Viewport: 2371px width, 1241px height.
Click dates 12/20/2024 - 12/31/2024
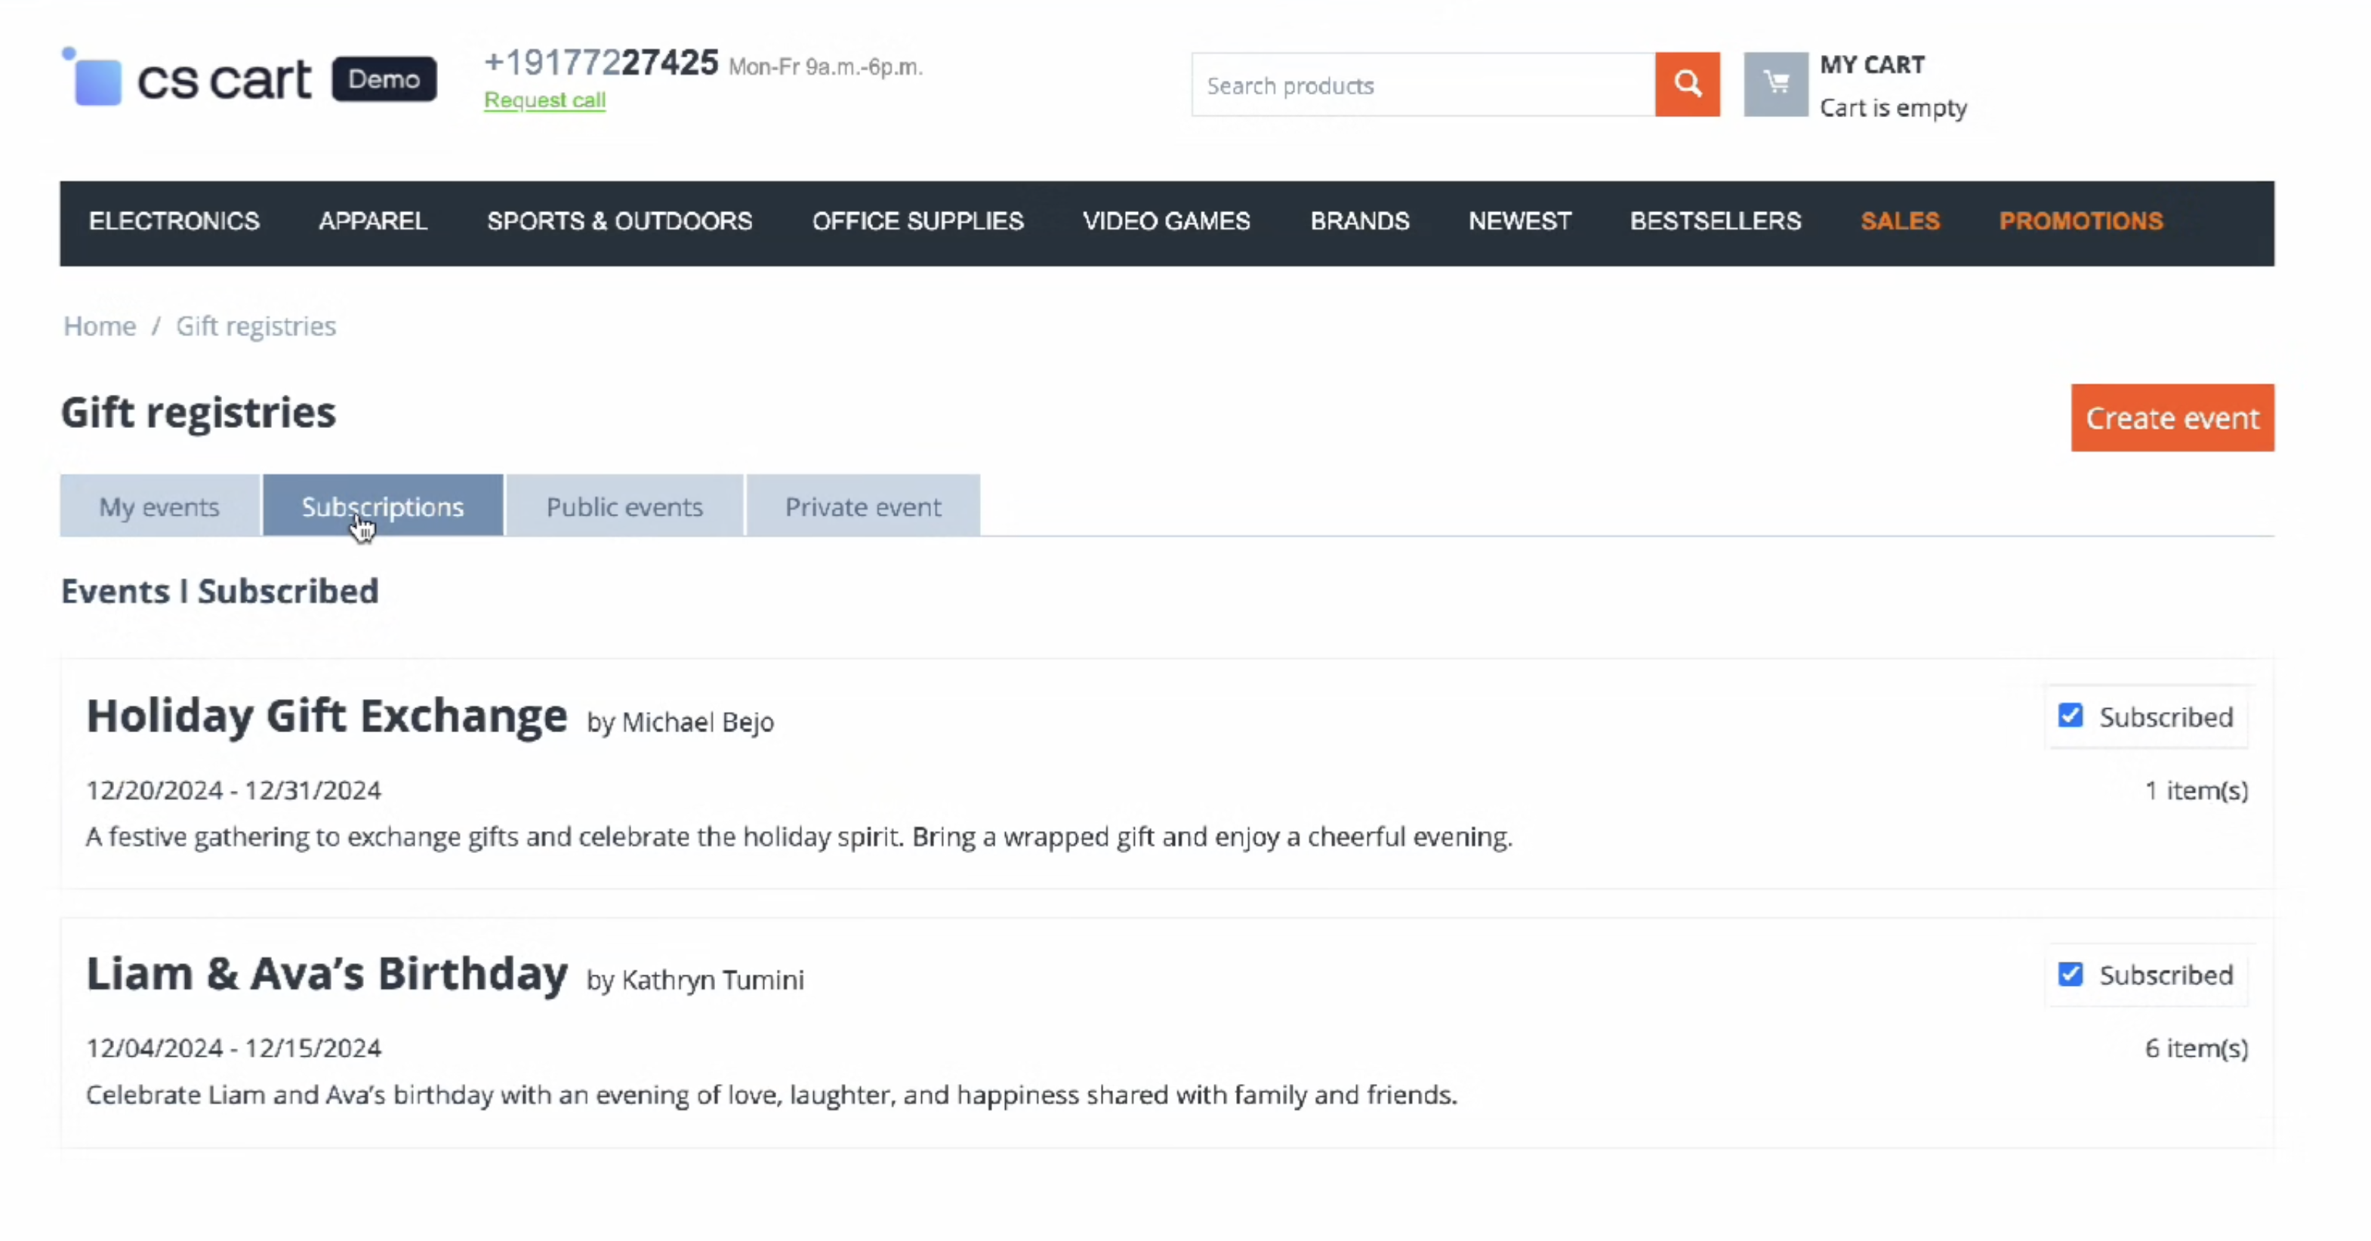234,790
